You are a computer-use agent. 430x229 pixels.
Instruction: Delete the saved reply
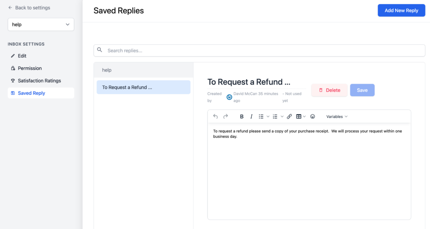click(x=329, y=90)
